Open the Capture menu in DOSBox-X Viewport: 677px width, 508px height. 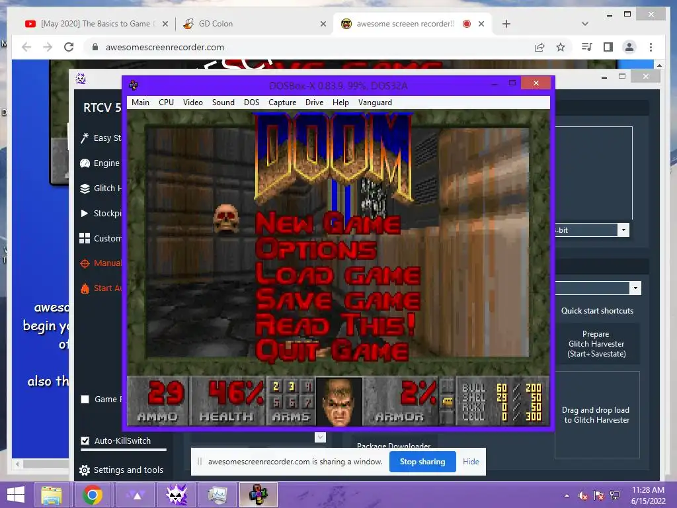tap(282, 103)
